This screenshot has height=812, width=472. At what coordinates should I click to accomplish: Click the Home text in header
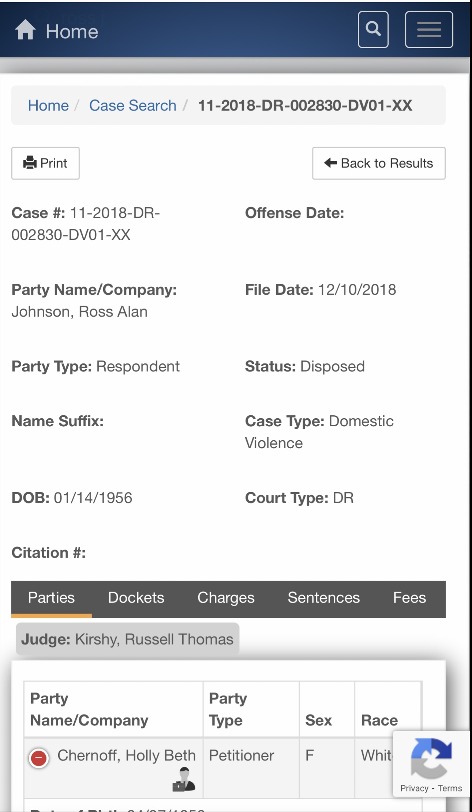72,32
